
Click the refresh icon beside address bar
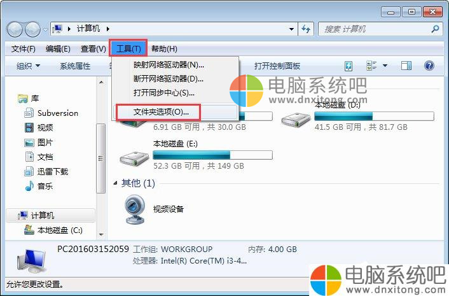pos(306,29)
